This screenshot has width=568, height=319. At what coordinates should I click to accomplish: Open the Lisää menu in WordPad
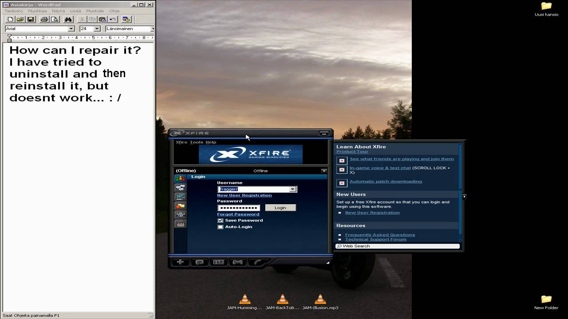(x=75, y=11)
